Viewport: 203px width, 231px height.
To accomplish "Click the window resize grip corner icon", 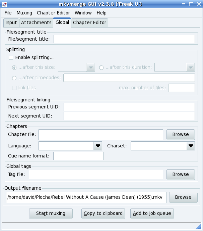I will tap(198, 227).
